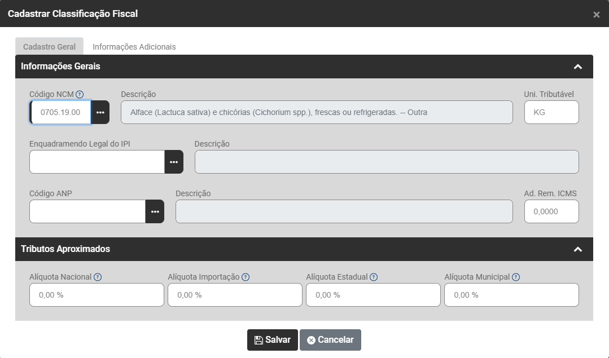Click the Salvar button
Screen dimensions: 609x358
[x=273, y=340]
